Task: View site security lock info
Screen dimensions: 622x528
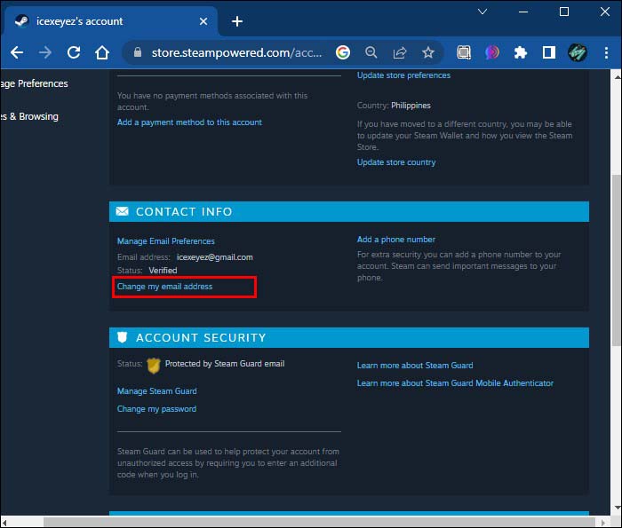Action: tap(138, 51)
